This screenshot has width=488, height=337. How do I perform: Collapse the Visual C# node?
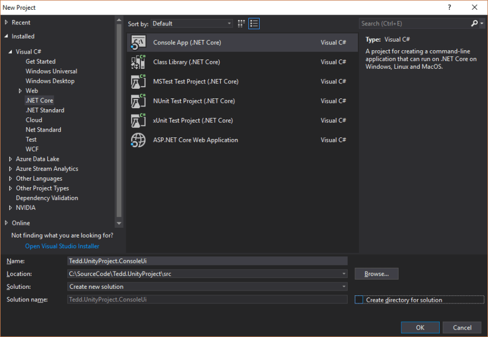10,51
